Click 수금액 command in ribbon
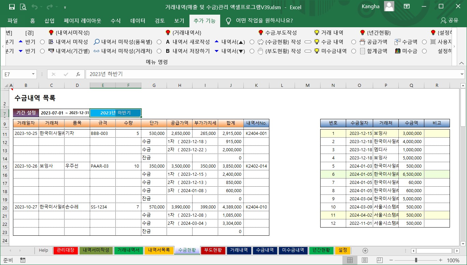Viewport: 467px width, 265px height. click(x=406, y=42)
